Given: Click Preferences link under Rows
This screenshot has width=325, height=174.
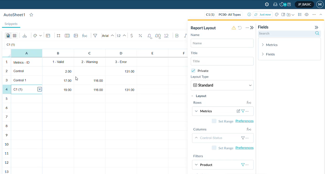Looking at the screenshot, I should point(244,121).
